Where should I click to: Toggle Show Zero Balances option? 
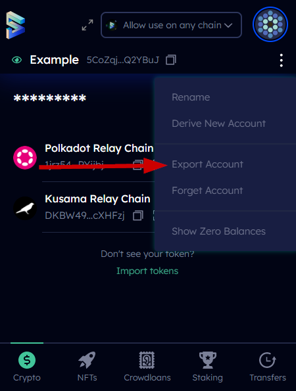[x=218, y=231]
